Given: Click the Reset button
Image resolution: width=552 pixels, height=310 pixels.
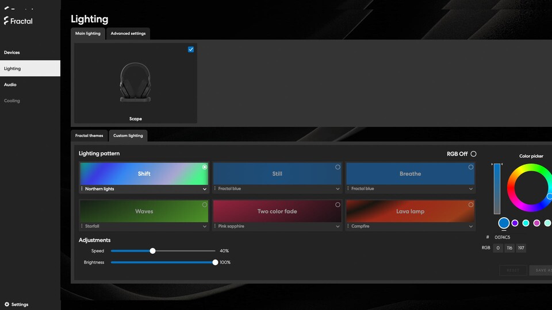Looking at the screenshot, I should coord(513,270).
